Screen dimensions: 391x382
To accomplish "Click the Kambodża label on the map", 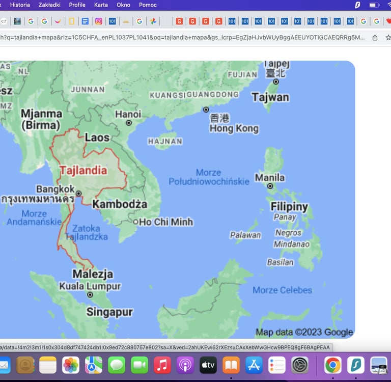I will [120, 204].
